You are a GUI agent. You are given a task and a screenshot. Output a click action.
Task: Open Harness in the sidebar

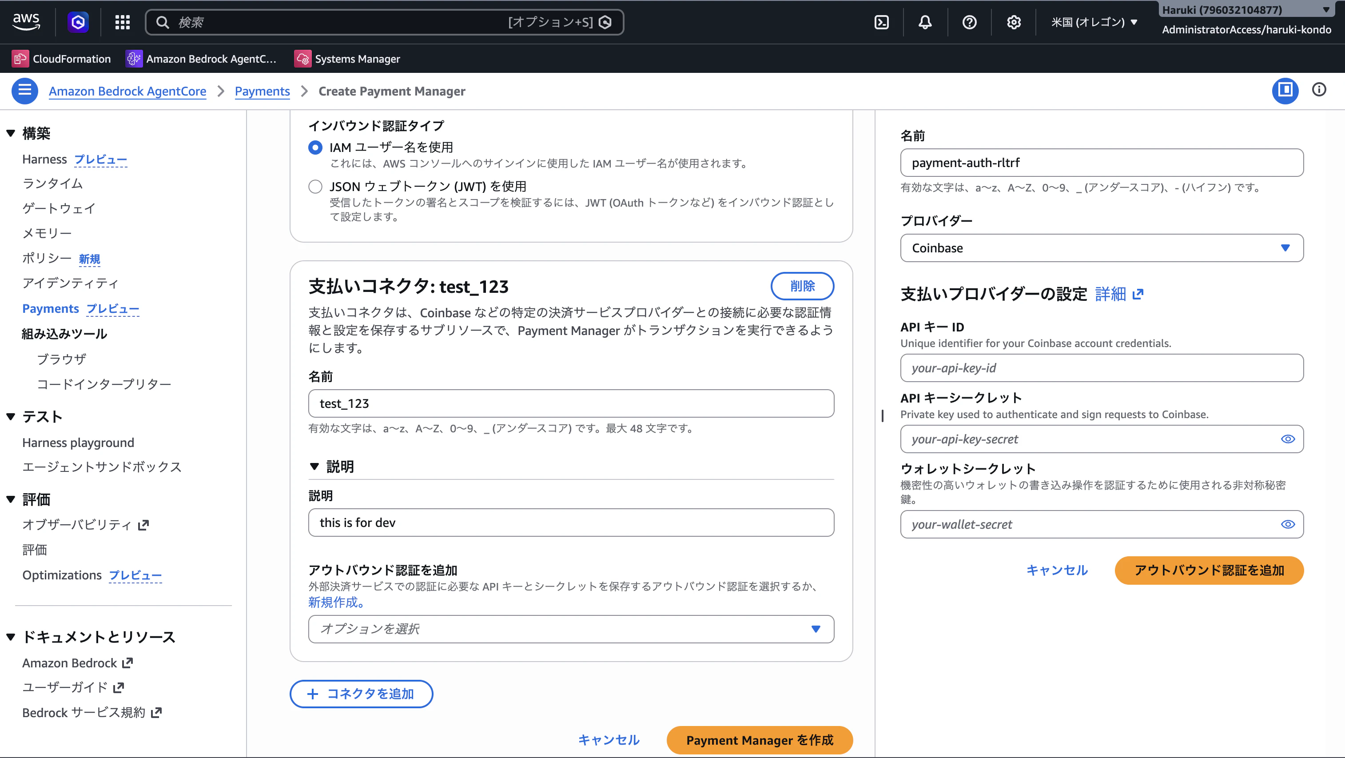click(x=44, y=159)
